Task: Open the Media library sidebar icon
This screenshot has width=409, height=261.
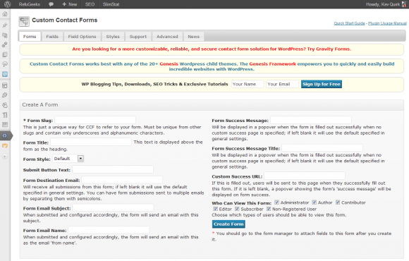Action: pos(5,35)
